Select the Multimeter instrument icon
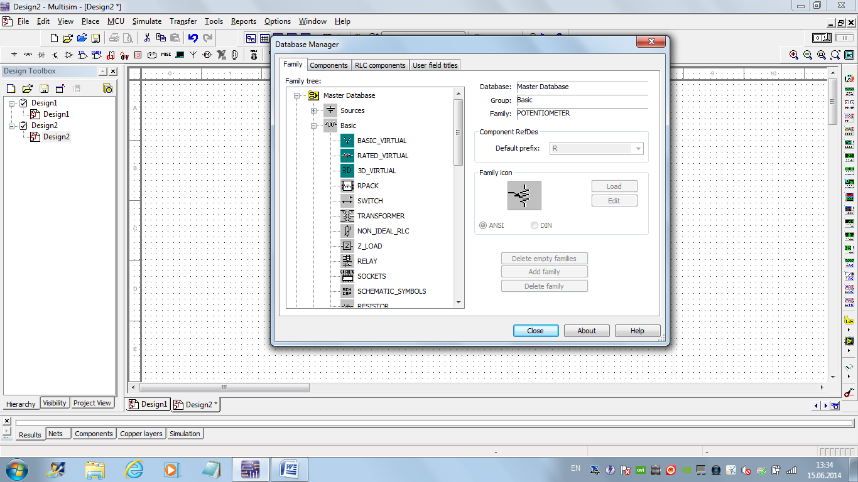The width and height of the screenshot is (858, 482). [x=849, y=80]
